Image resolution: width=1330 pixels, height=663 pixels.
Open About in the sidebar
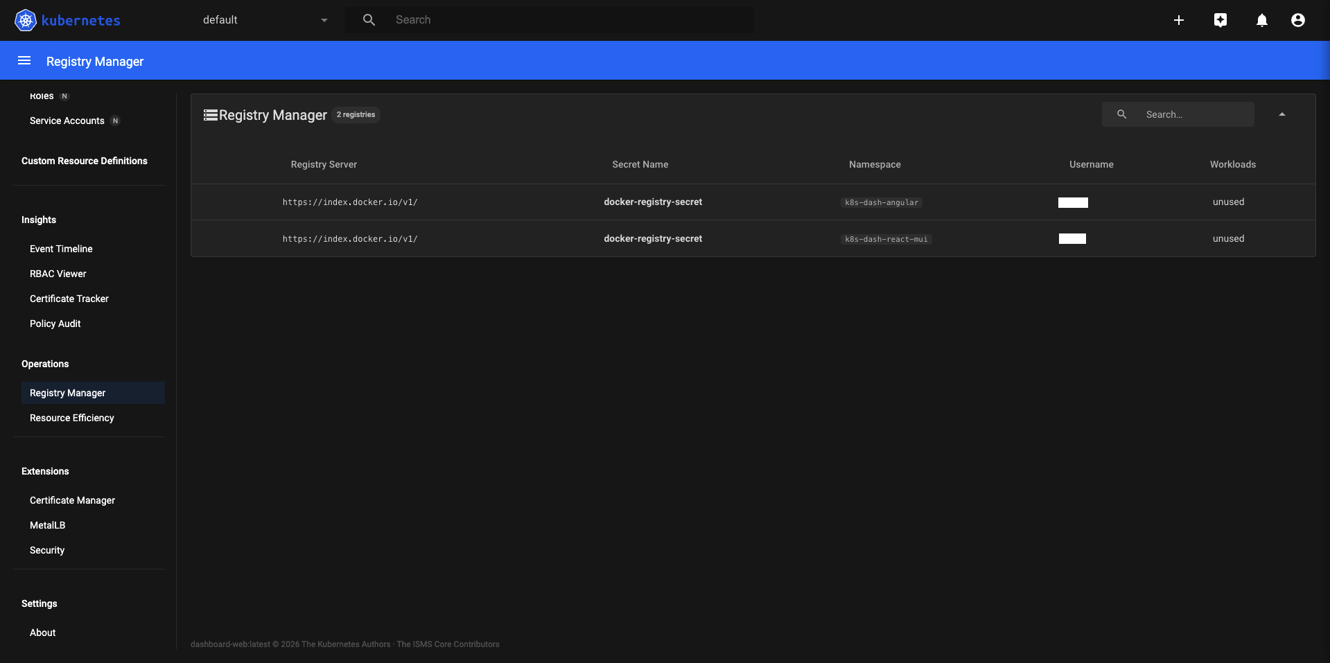coord(43,633)
